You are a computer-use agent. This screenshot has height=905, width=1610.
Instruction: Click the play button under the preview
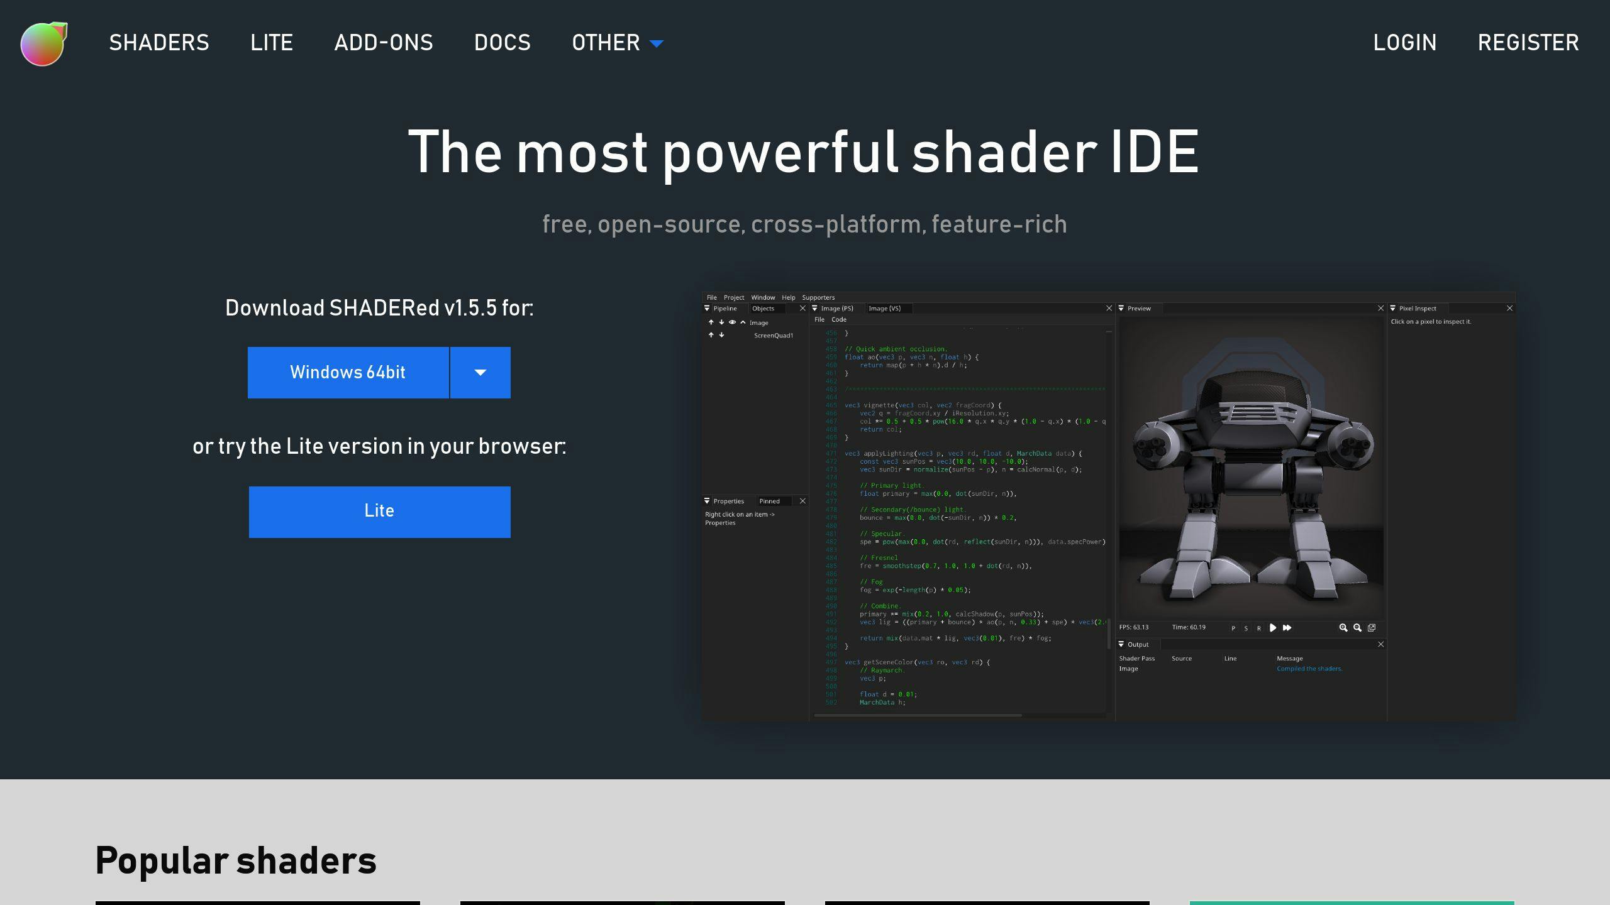[x=1273, y=628]
